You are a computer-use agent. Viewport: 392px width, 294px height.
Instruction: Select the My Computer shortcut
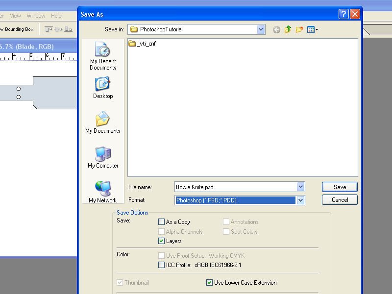[x=103, y=157]
